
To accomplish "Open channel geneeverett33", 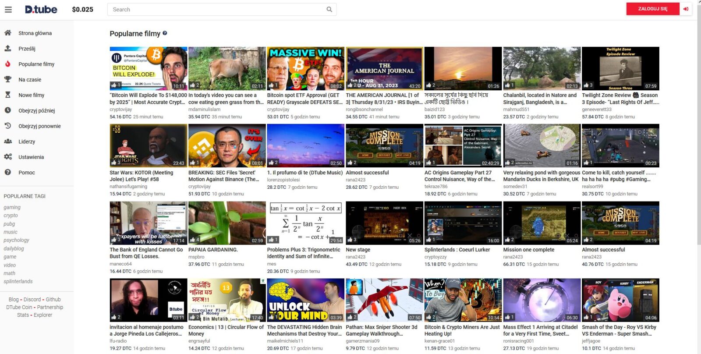I will click(x=597, y=110).
